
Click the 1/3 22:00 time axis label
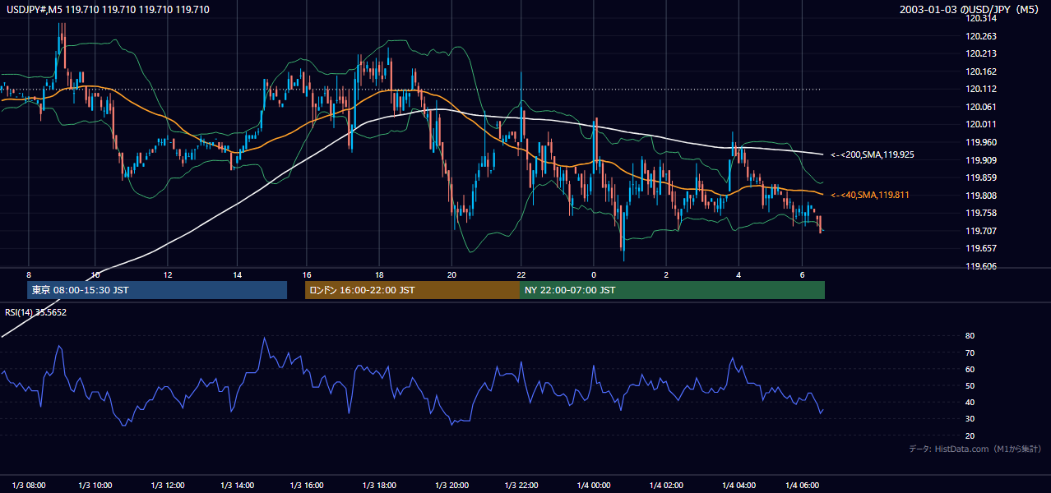click(x=521, y=486)
